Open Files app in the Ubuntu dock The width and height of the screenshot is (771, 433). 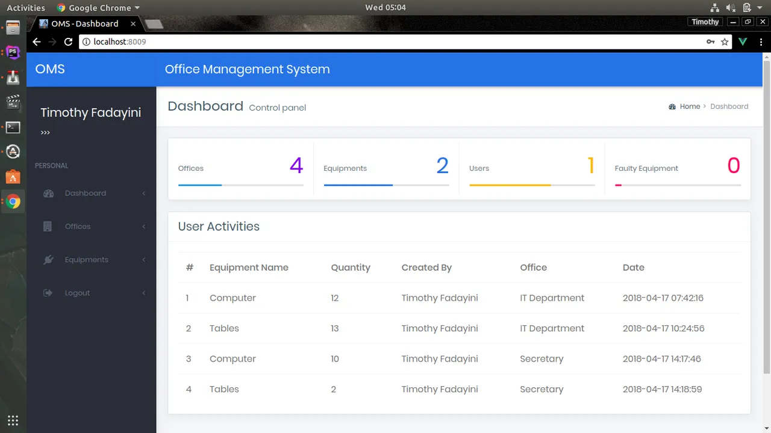point(13,28)
